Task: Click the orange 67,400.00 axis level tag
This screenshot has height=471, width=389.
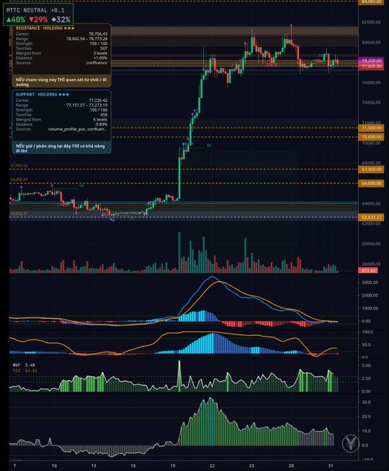Action: (x=371, y=170)
